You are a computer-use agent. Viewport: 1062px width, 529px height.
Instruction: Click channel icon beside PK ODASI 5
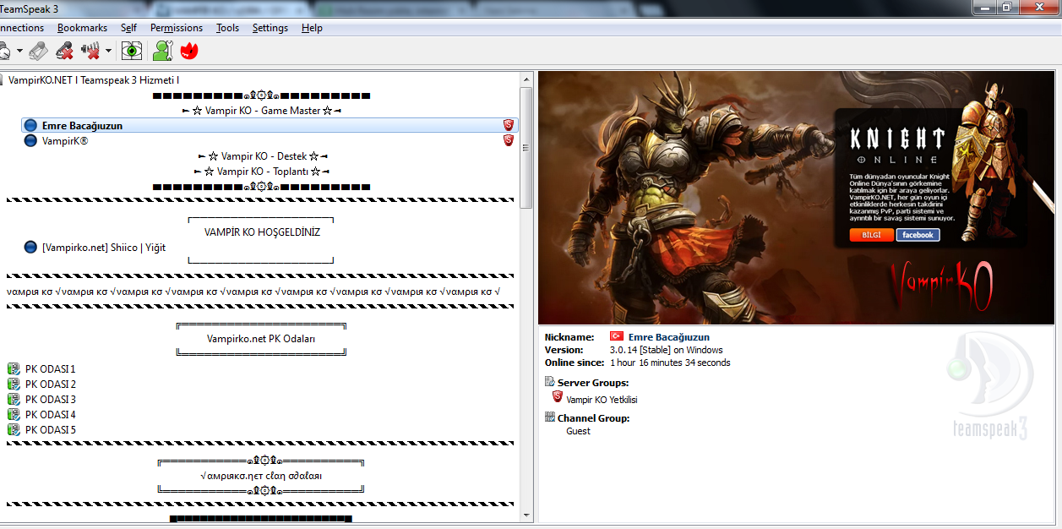point(14,430)
